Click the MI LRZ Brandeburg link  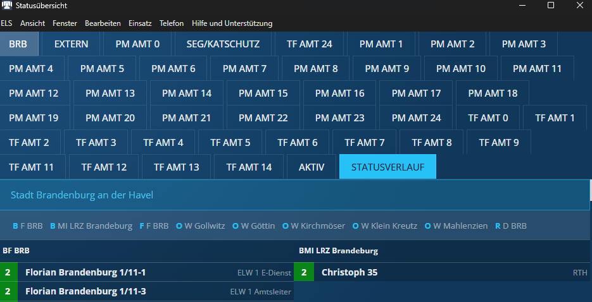91,226
